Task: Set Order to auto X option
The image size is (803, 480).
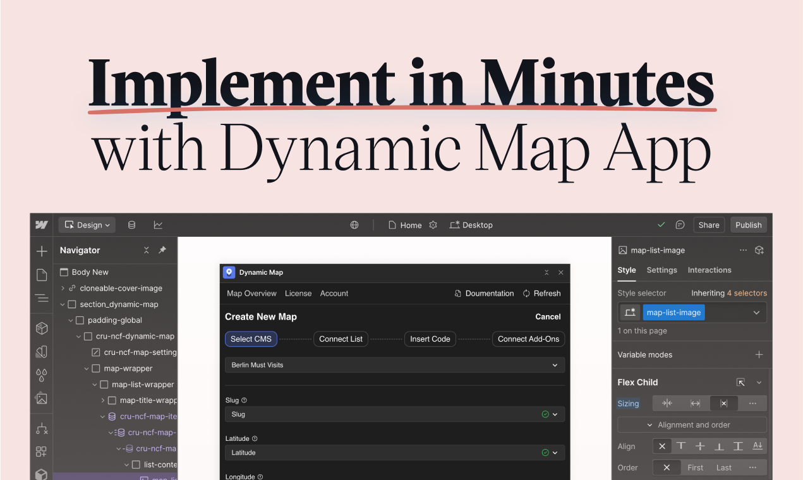Action: click(667, 467)
